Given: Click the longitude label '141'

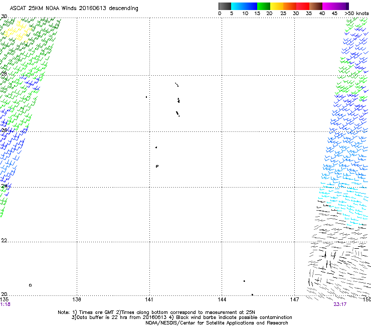Looking at the screenshot, I should click(x=149, y=299).
